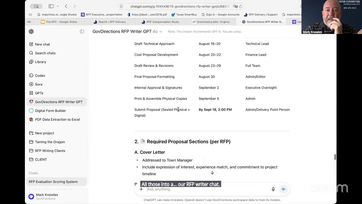Go forward with browser forward arrow

click(x=75, y=6)
